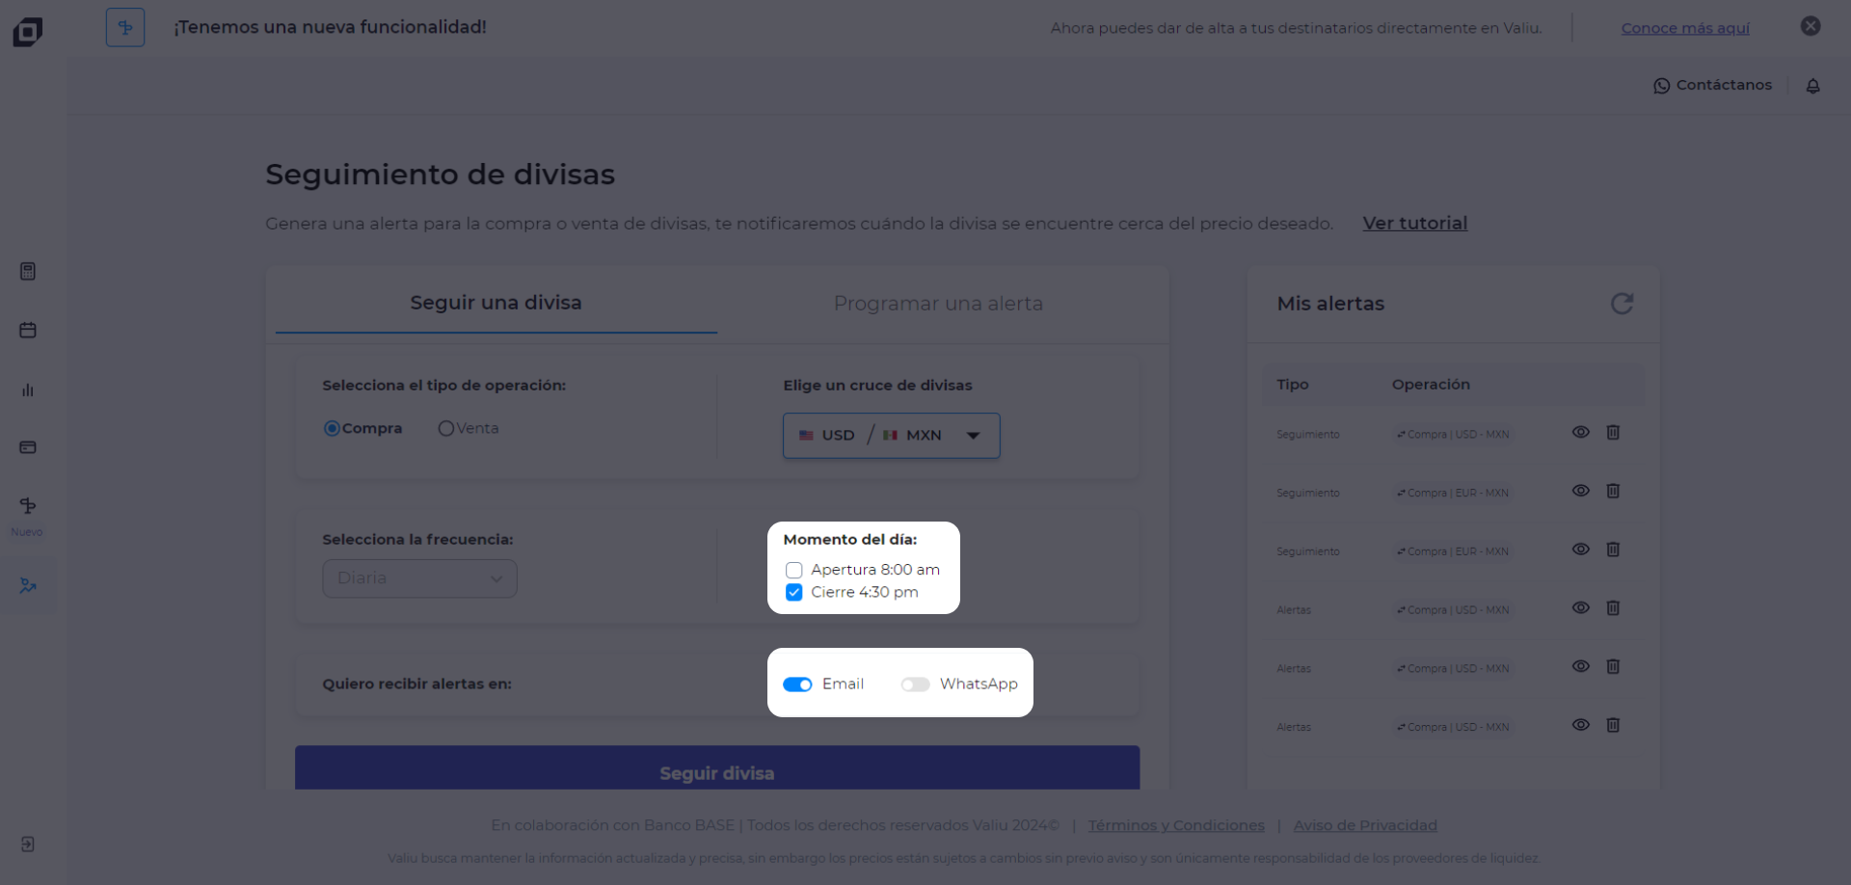This screenshot has height=885, width=1851.
Task: Select the Compra radio button
Action: coord(332,428)
